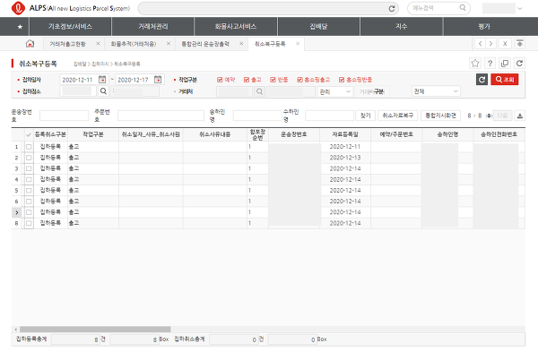Click the red 조회 search button

[x=504, y=80]
